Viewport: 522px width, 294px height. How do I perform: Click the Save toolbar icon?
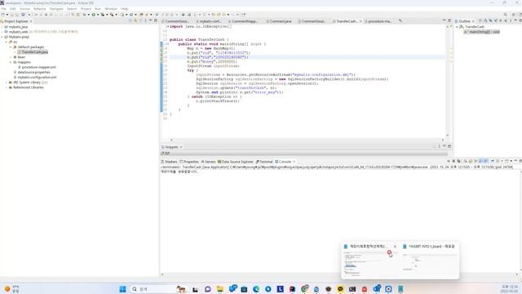12,15
